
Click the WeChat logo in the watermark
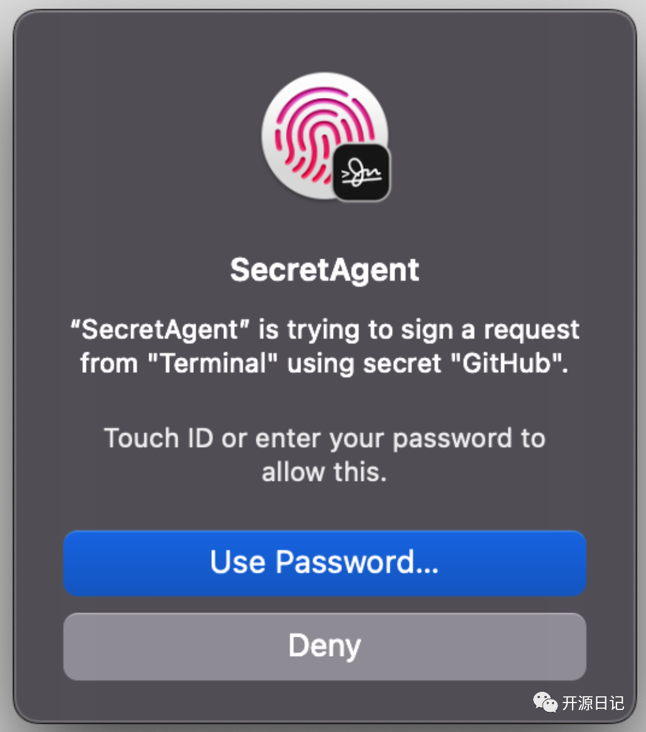pos(545,702)
